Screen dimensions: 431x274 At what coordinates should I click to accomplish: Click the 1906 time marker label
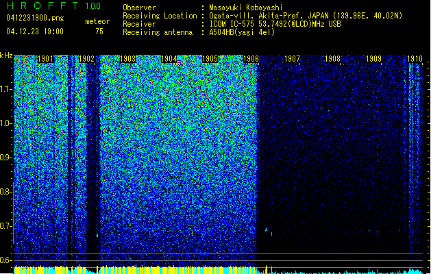[251, 59]
